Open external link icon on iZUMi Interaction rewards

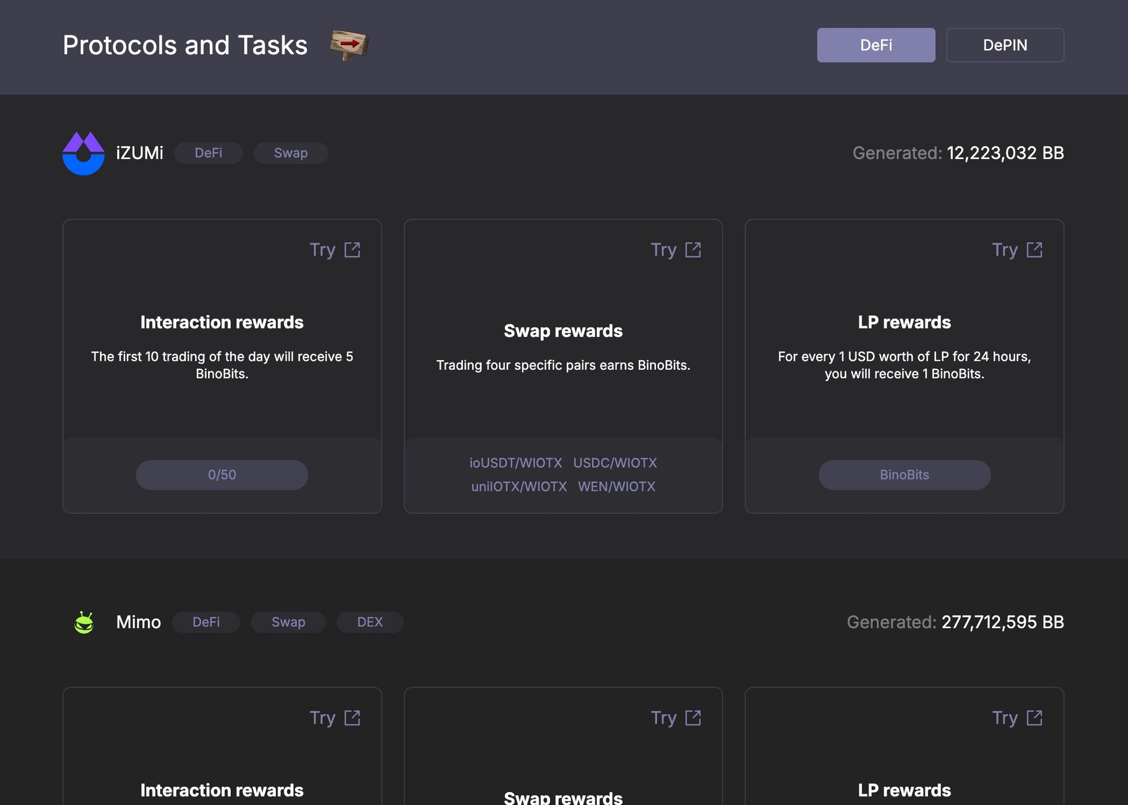point(352,250)
